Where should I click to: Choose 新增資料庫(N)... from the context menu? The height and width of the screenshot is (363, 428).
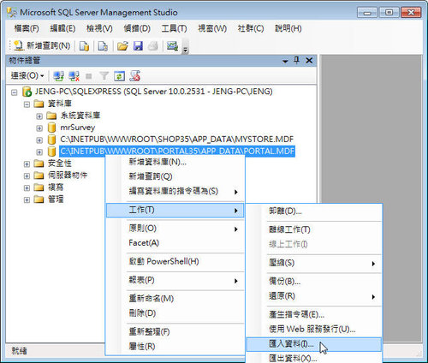point(175,162)
